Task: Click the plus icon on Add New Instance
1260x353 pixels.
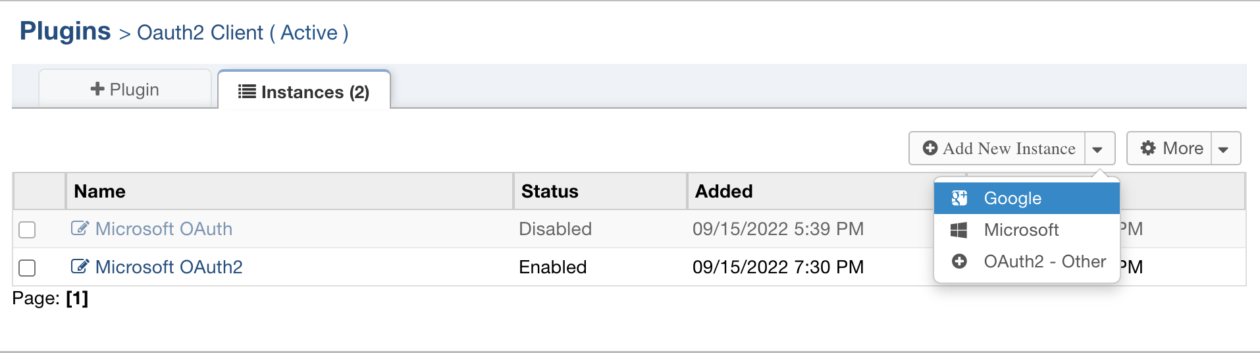Action: click(930, 148)
